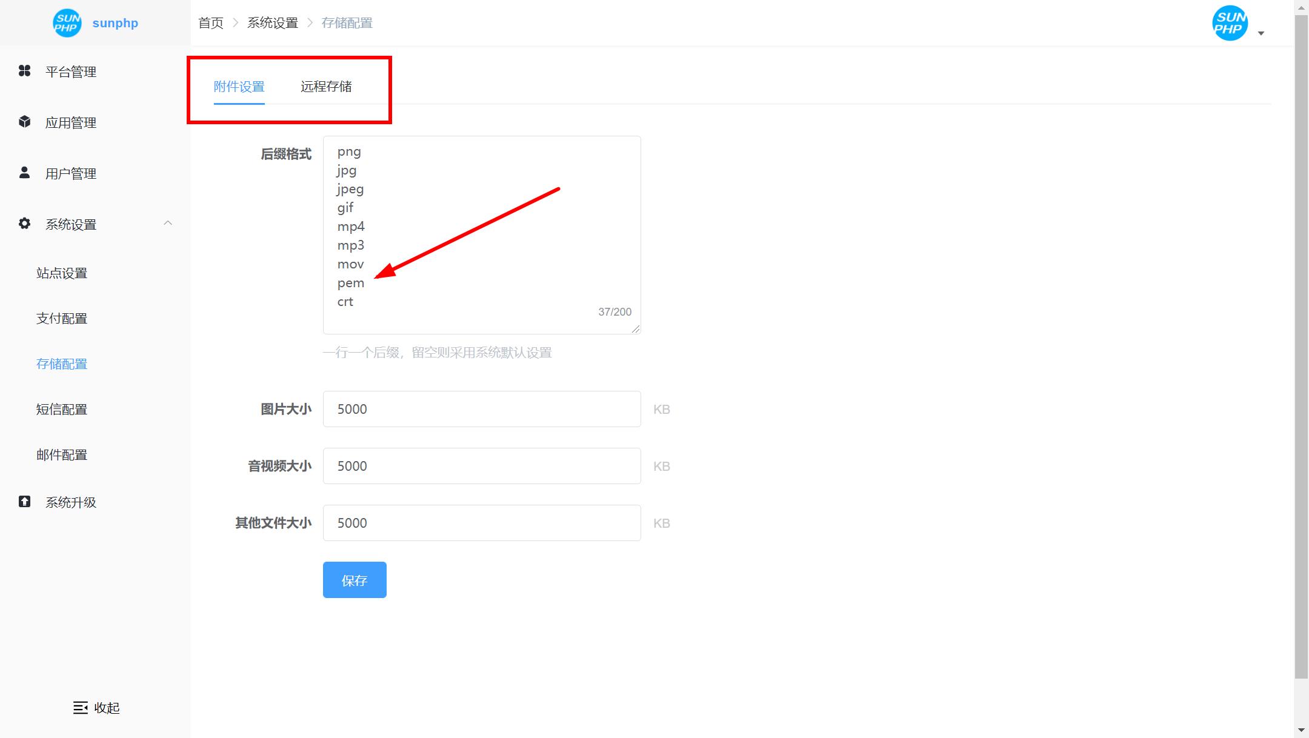
Task: Go to 短信配置 submenu item
Action: point(62,410)
